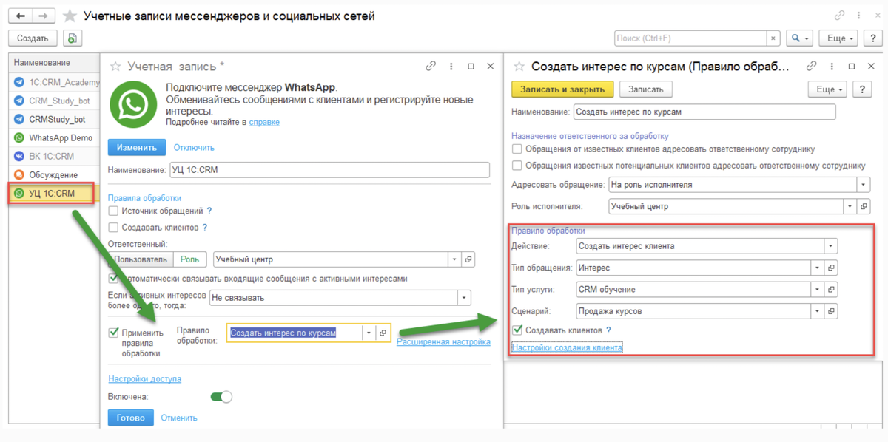Get link icon in rule dialog title bar
The height and width of the screenshot is (442, 888).
[x=811, y=67]
